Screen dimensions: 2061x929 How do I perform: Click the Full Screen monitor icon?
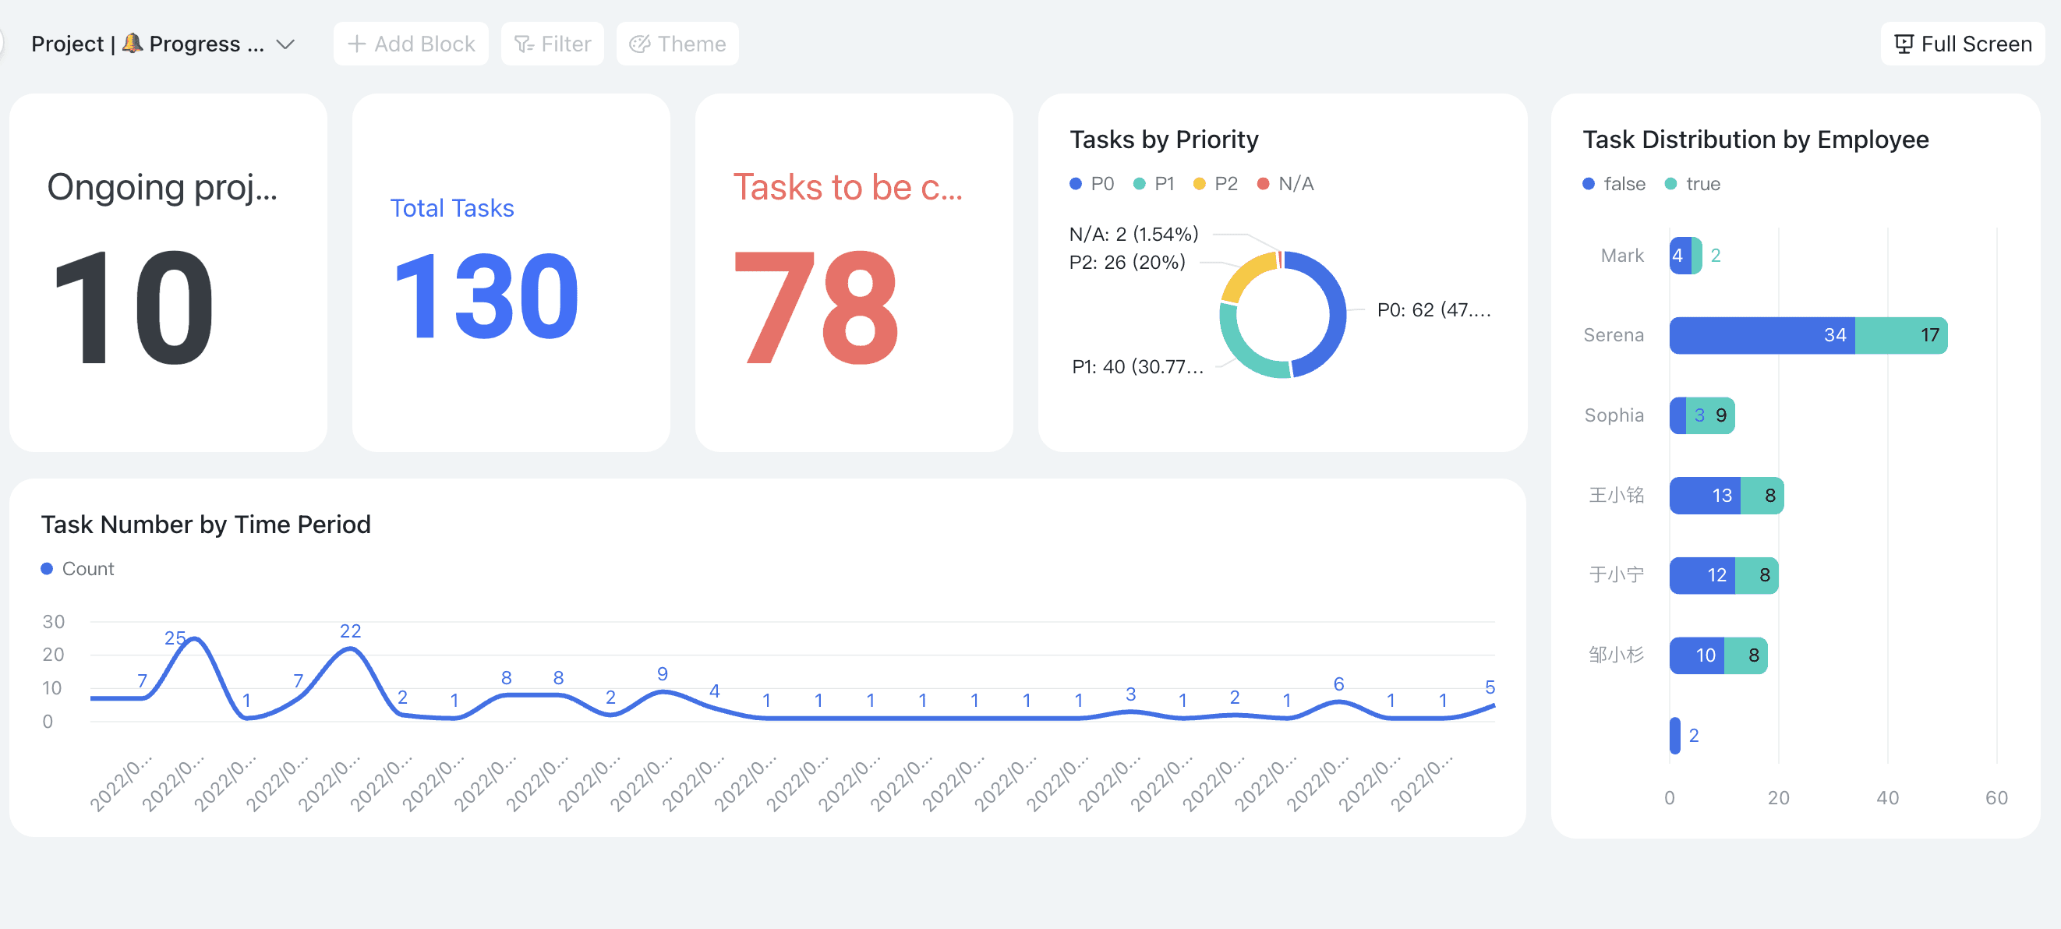pos(1904,44)
